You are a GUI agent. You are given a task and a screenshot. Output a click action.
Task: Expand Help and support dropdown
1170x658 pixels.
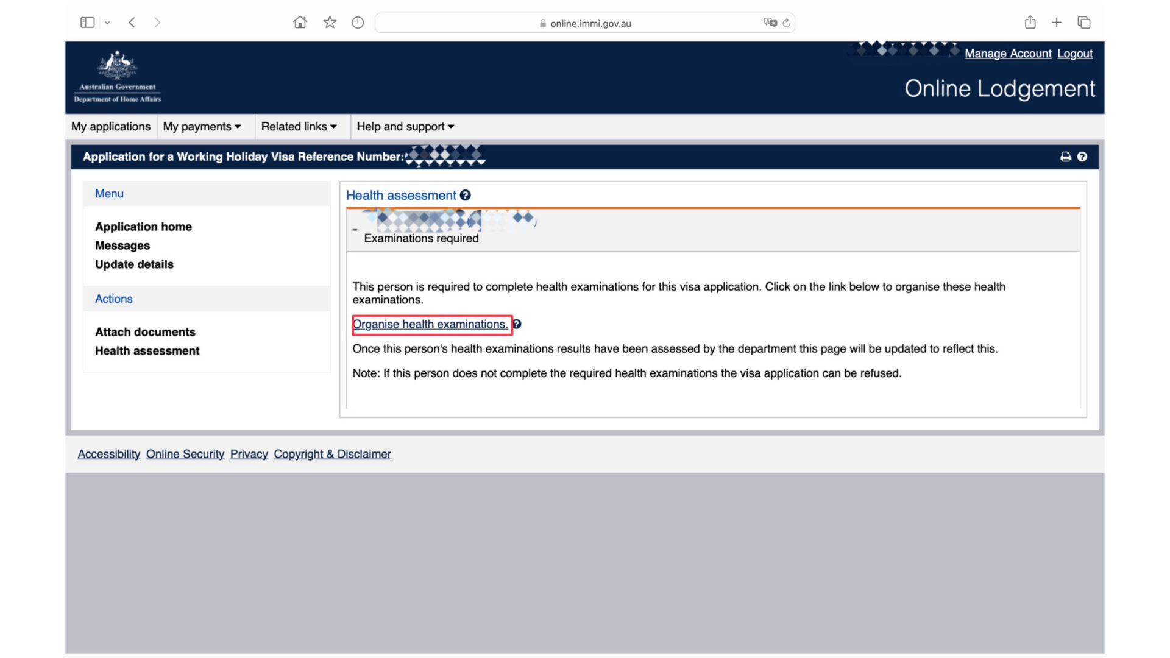click(405, 127)
